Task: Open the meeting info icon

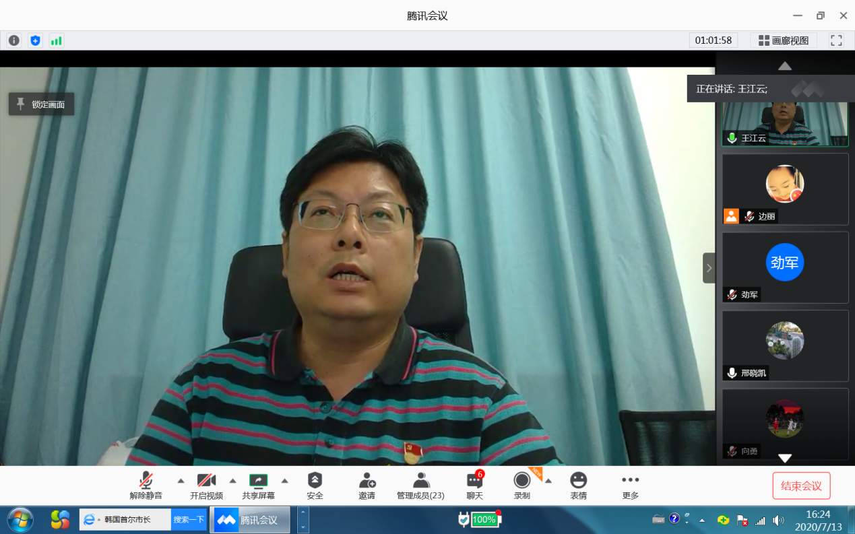Action: click(14, 40)
